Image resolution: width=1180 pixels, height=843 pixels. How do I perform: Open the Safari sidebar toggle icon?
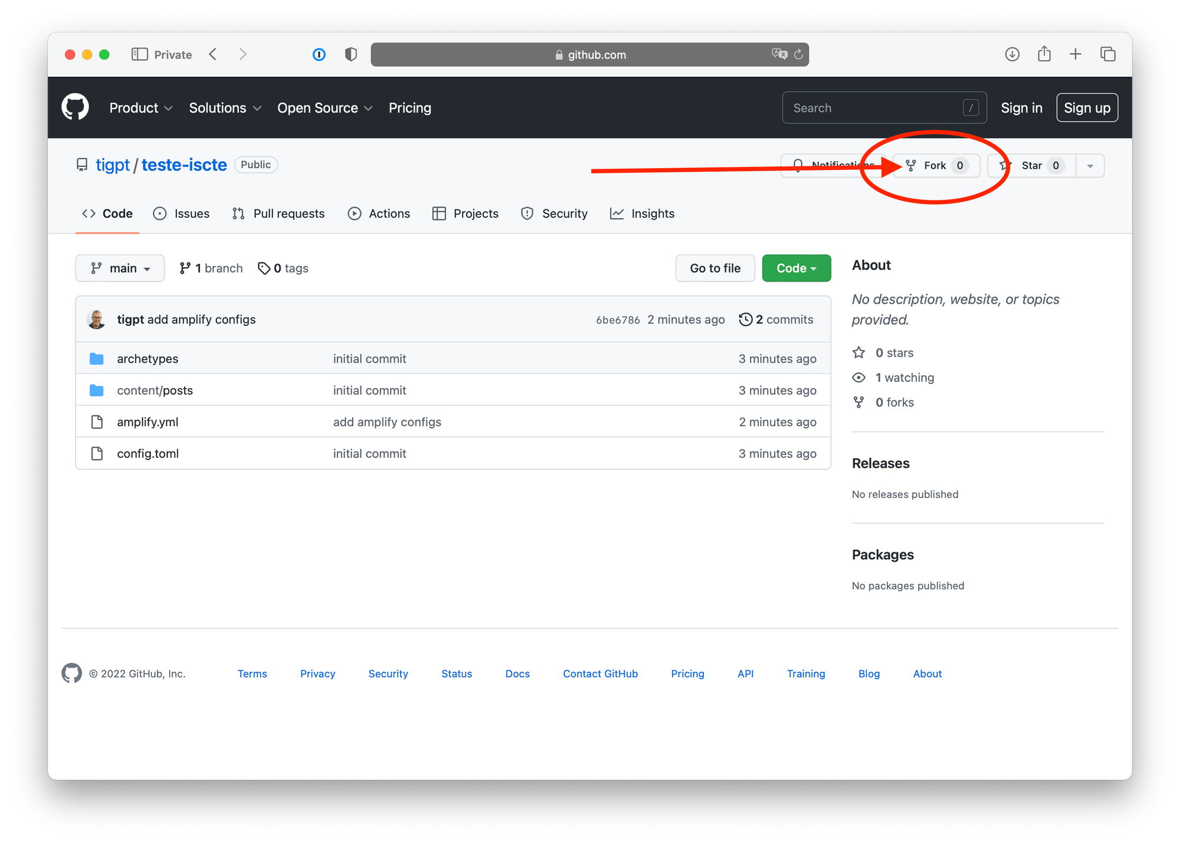139,54
